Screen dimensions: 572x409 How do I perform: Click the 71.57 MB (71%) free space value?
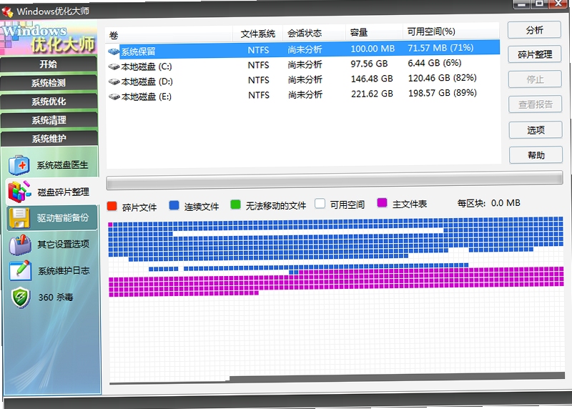click(x=440, y=48)
